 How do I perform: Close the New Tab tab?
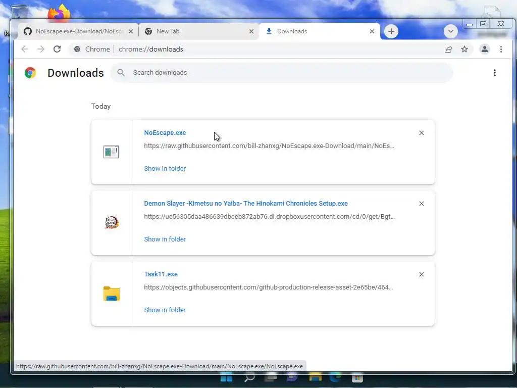(251, 31)
